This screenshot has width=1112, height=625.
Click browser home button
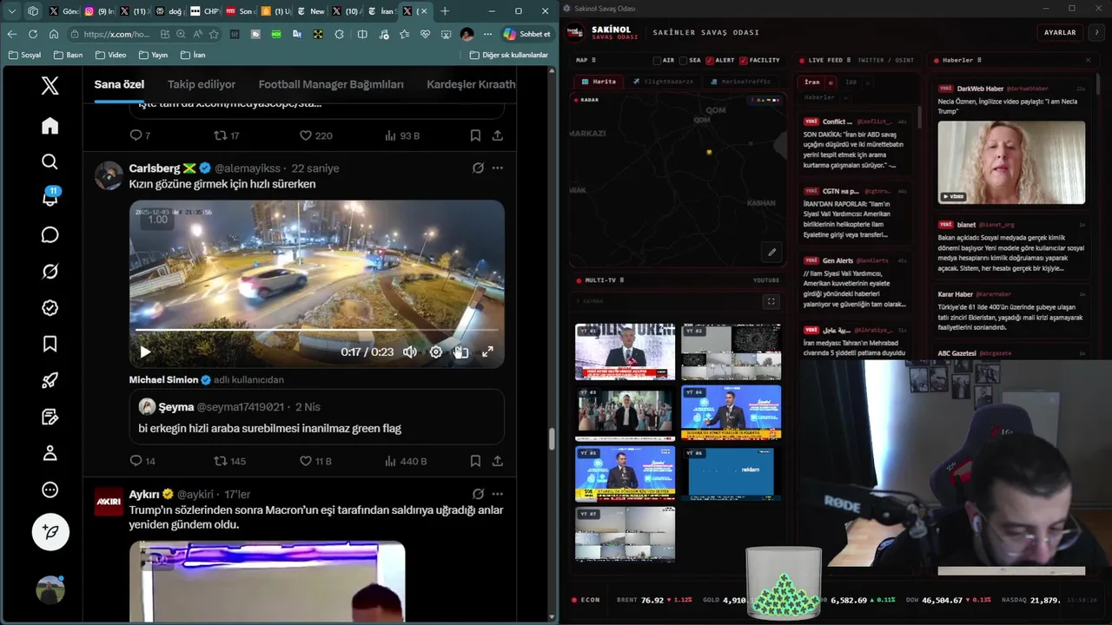(54, 34)
